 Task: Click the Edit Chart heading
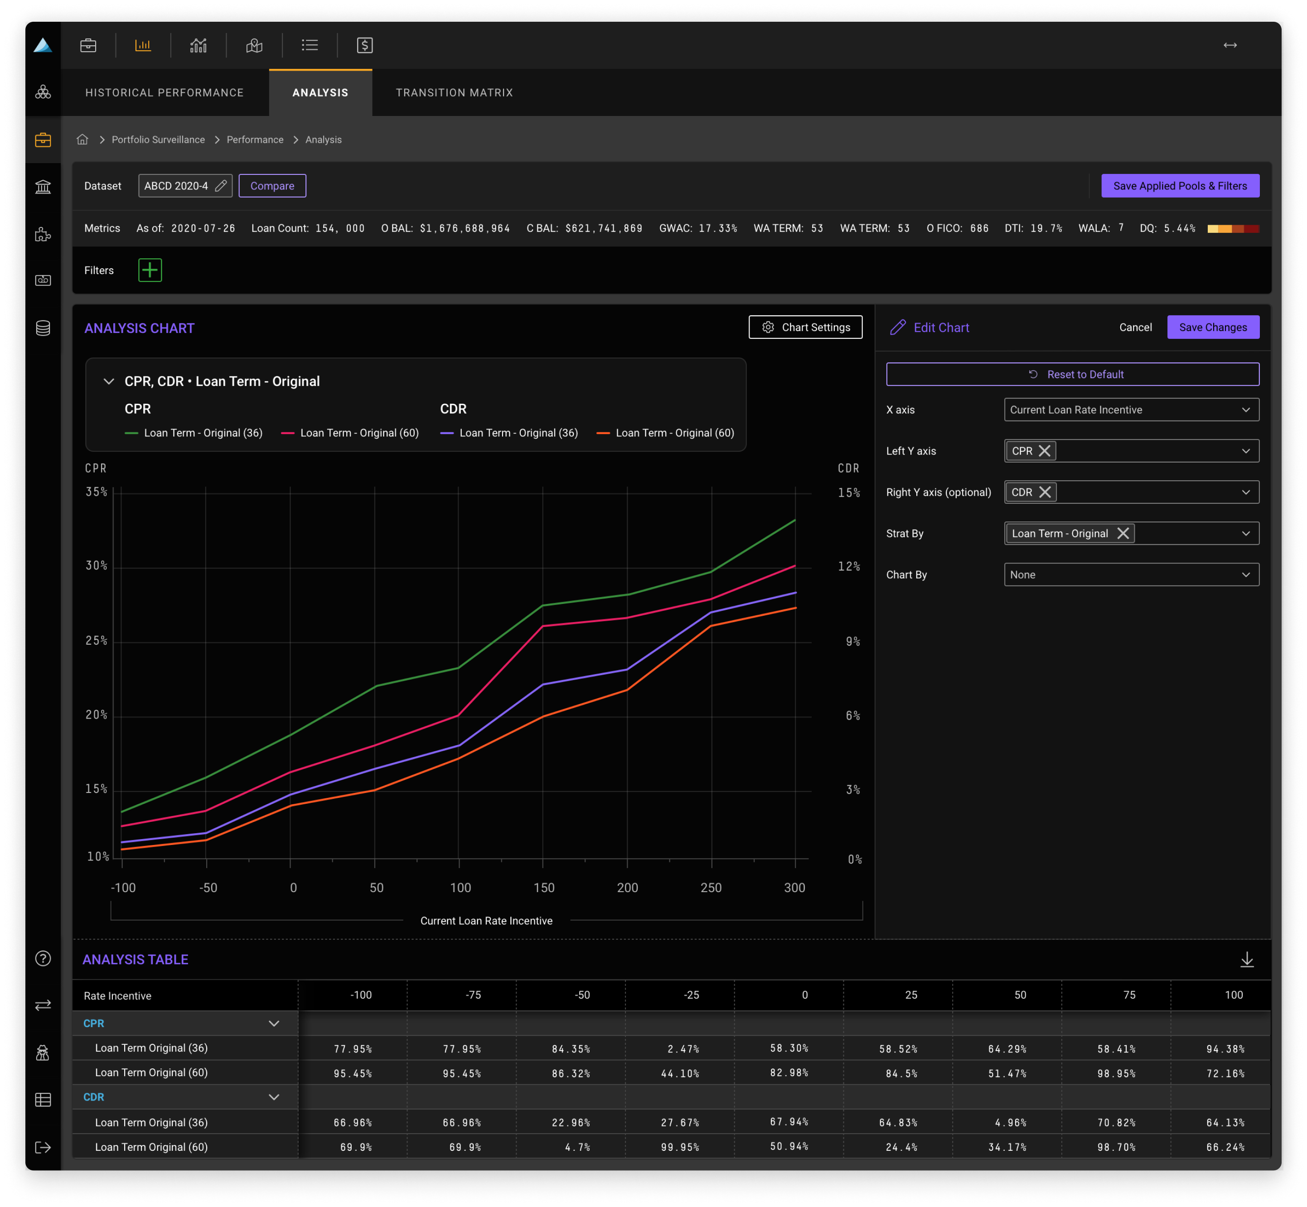coord(941,327)
